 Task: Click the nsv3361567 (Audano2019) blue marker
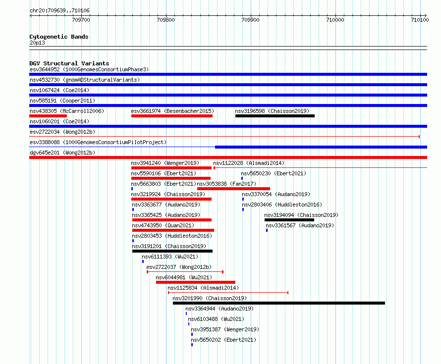267,230
